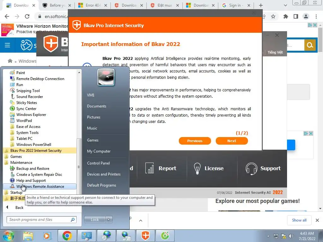Launch Windows Remote Assistance
Viewport: 323px width, 242px height.
click(x=40, y=186)
